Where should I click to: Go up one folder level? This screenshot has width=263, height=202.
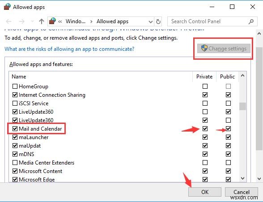(42, 21)
